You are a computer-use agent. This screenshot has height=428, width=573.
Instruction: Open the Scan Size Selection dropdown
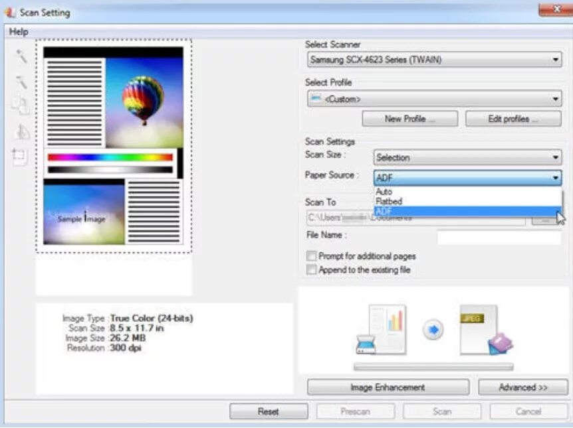[x=468, y=158]
